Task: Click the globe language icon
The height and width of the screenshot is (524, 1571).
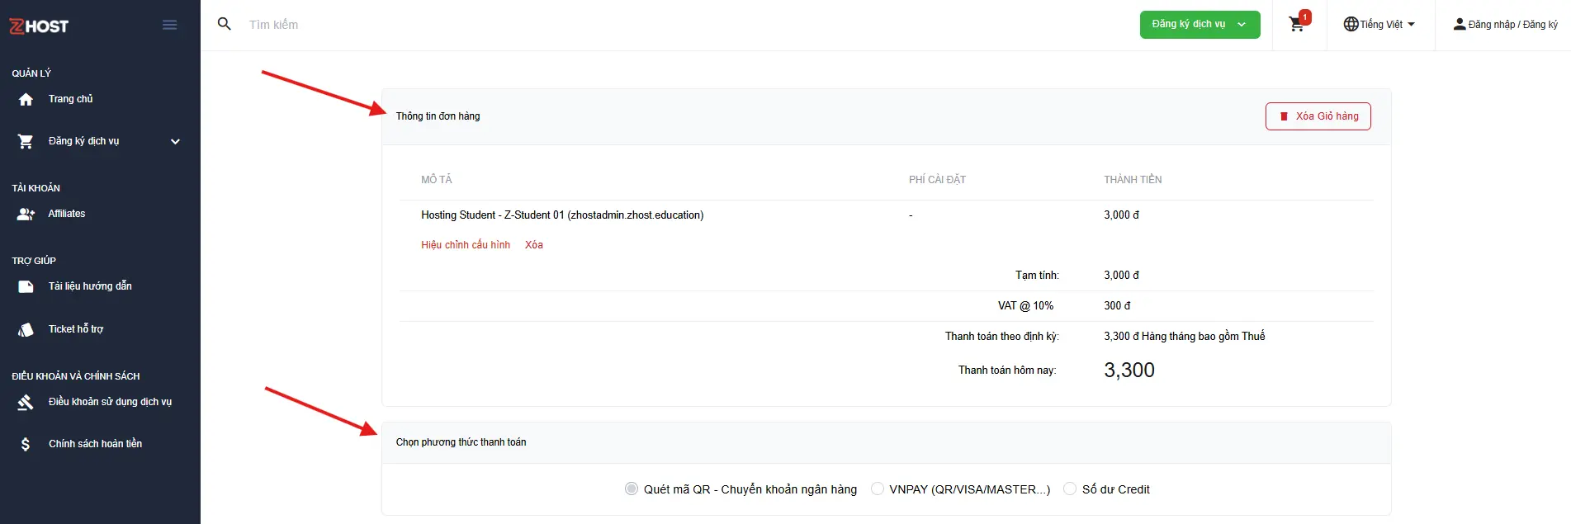Action: (x=1351, y=25)
